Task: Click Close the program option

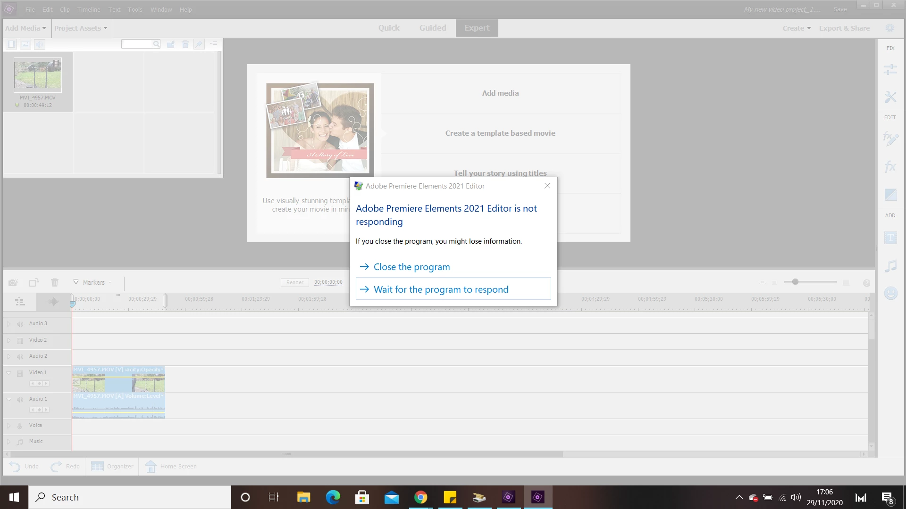Action: click(411, 267)
